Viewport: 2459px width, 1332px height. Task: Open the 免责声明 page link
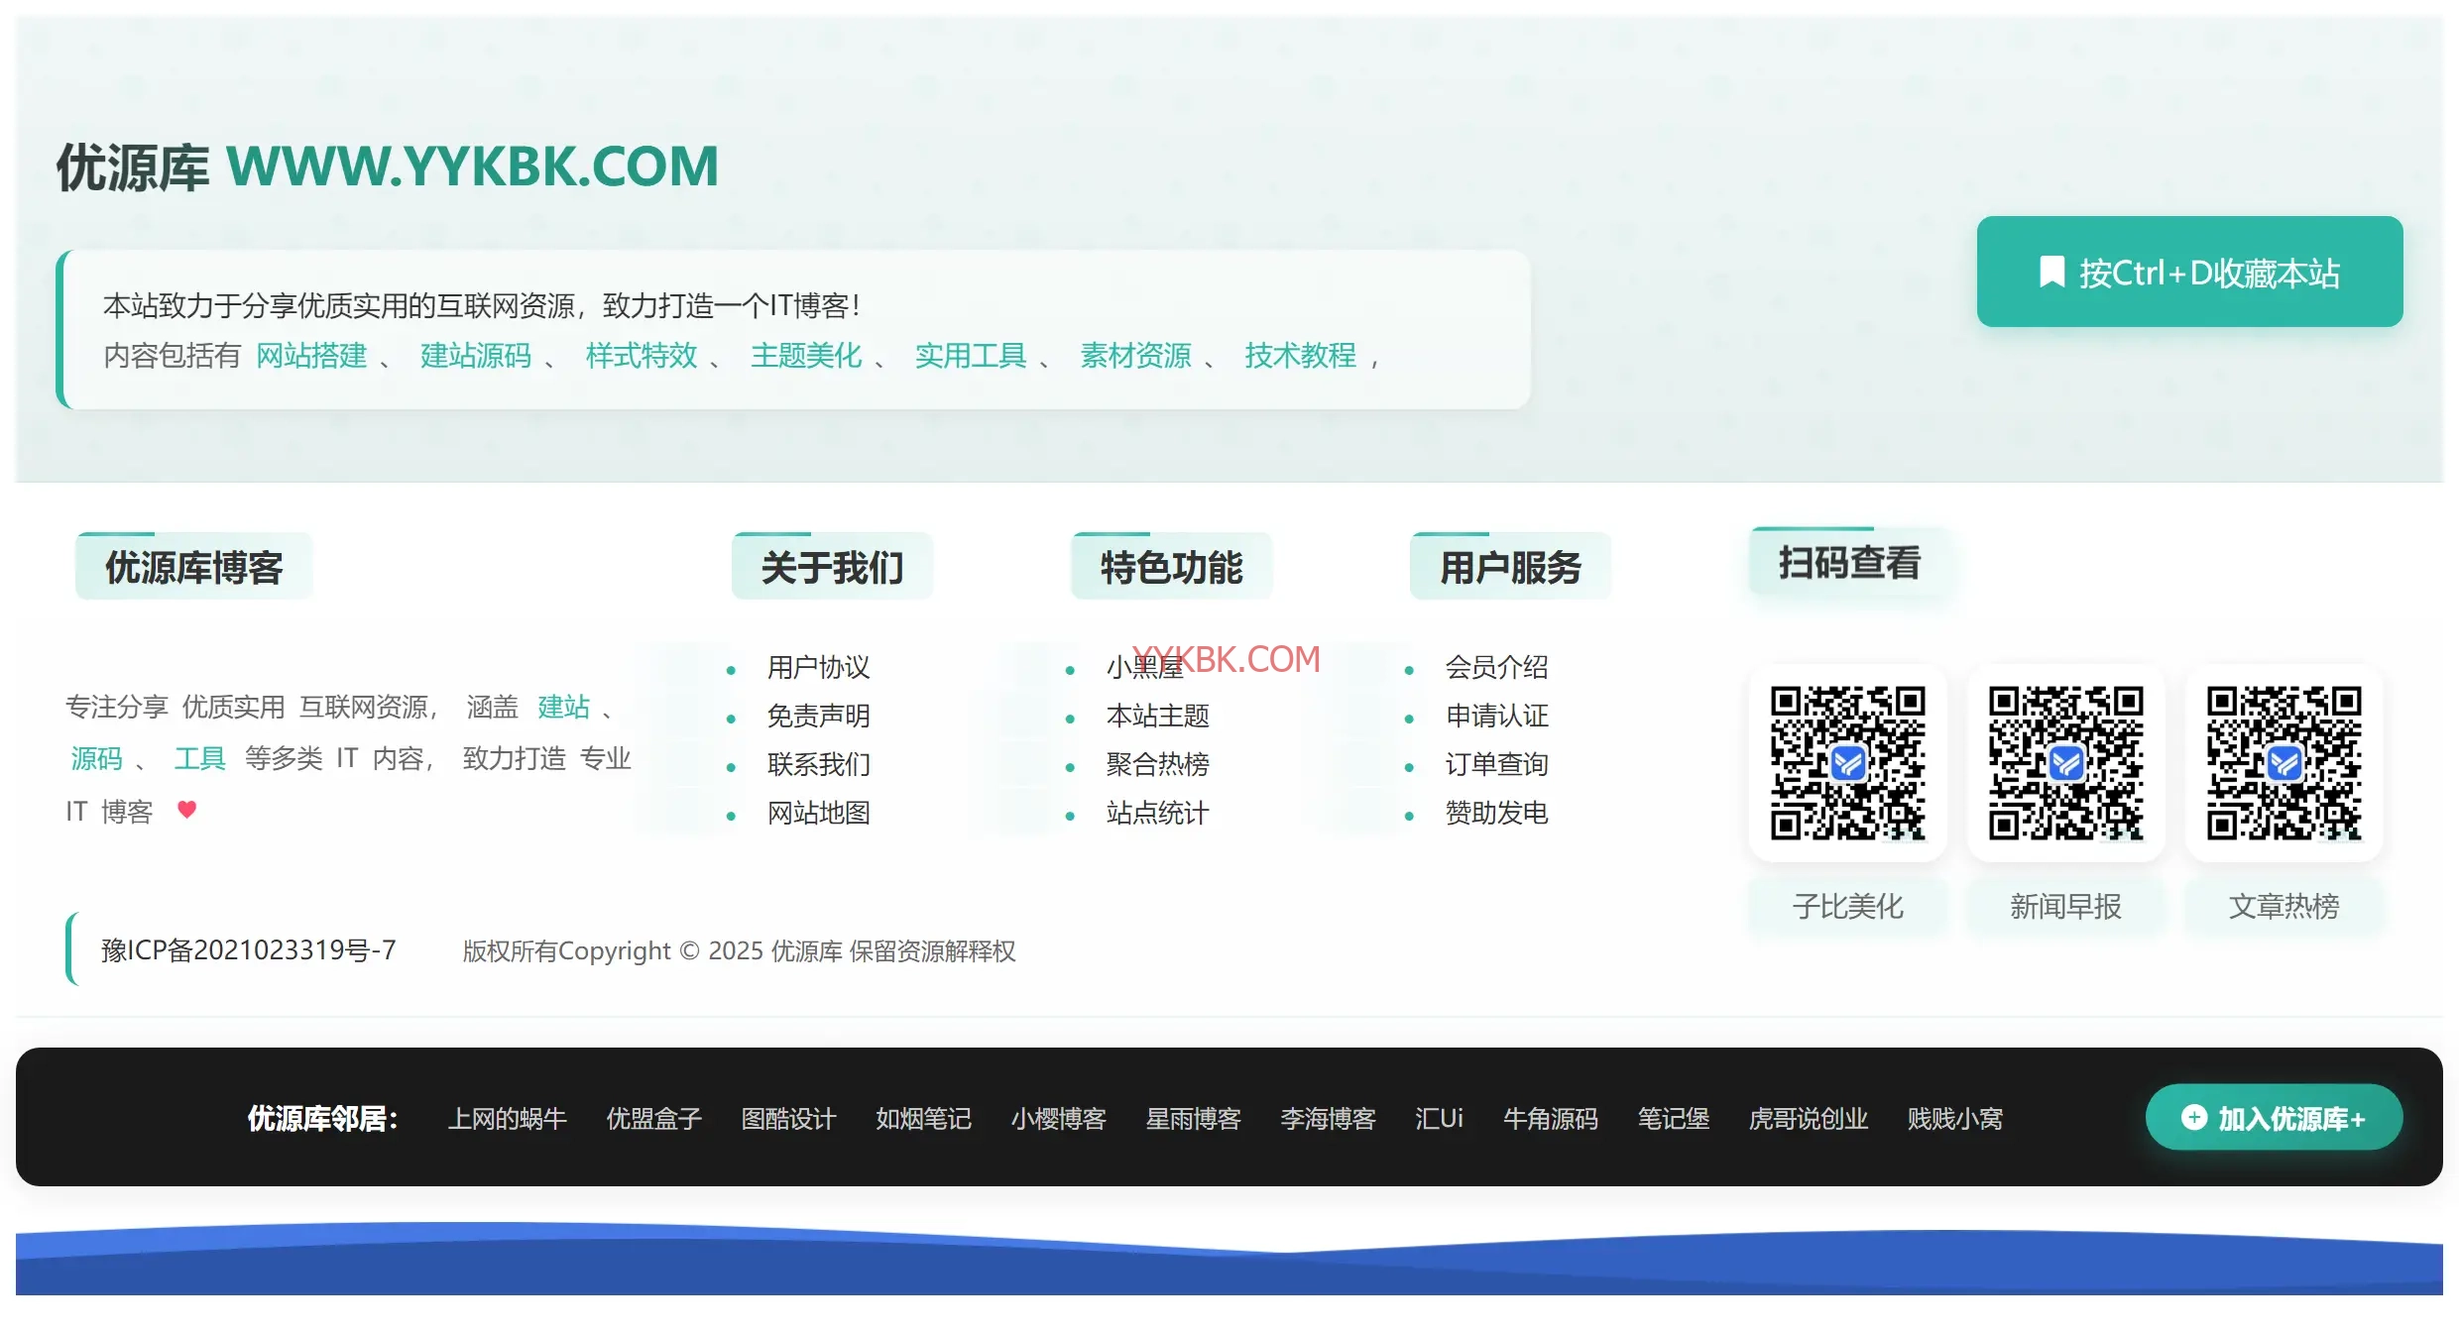pos(818,716)
